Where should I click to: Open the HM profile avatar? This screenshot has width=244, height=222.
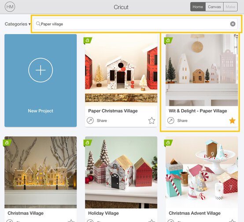(x=10, y=7)
